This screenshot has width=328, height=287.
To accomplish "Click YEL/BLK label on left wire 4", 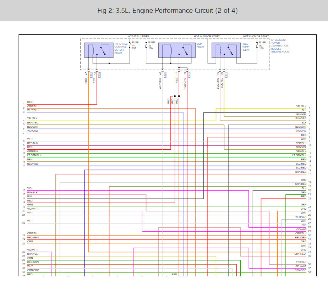I will coord(32,118).
